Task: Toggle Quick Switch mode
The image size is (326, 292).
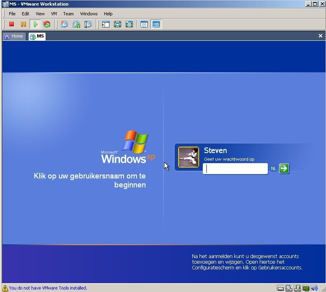Action: coord(129,24)
